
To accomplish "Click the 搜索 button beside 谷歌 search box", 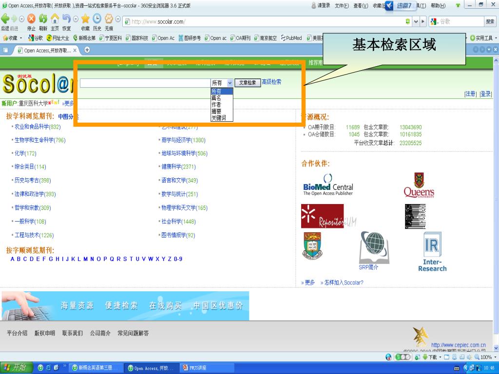I will coord(490,21).
